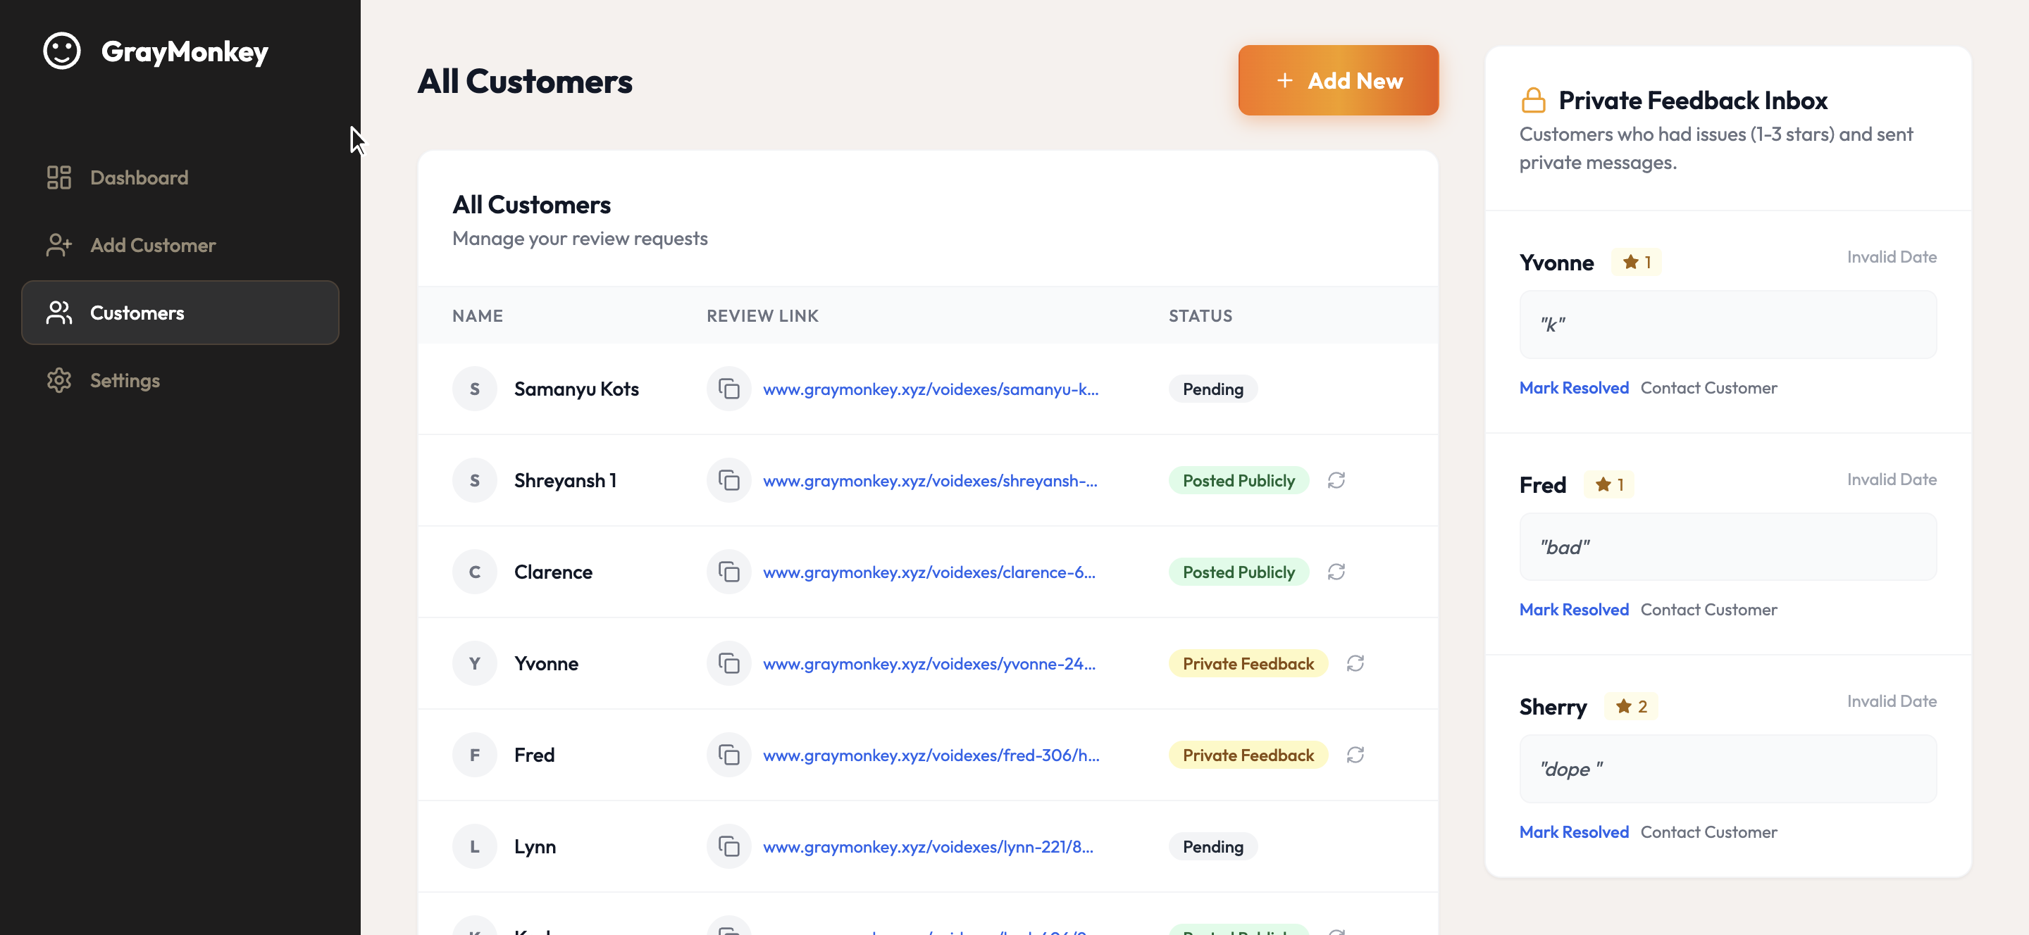Open Yvonne's graymonkey.xyz review link
The width and height of the screenshot is (2029, 935).
pos(929,663)
